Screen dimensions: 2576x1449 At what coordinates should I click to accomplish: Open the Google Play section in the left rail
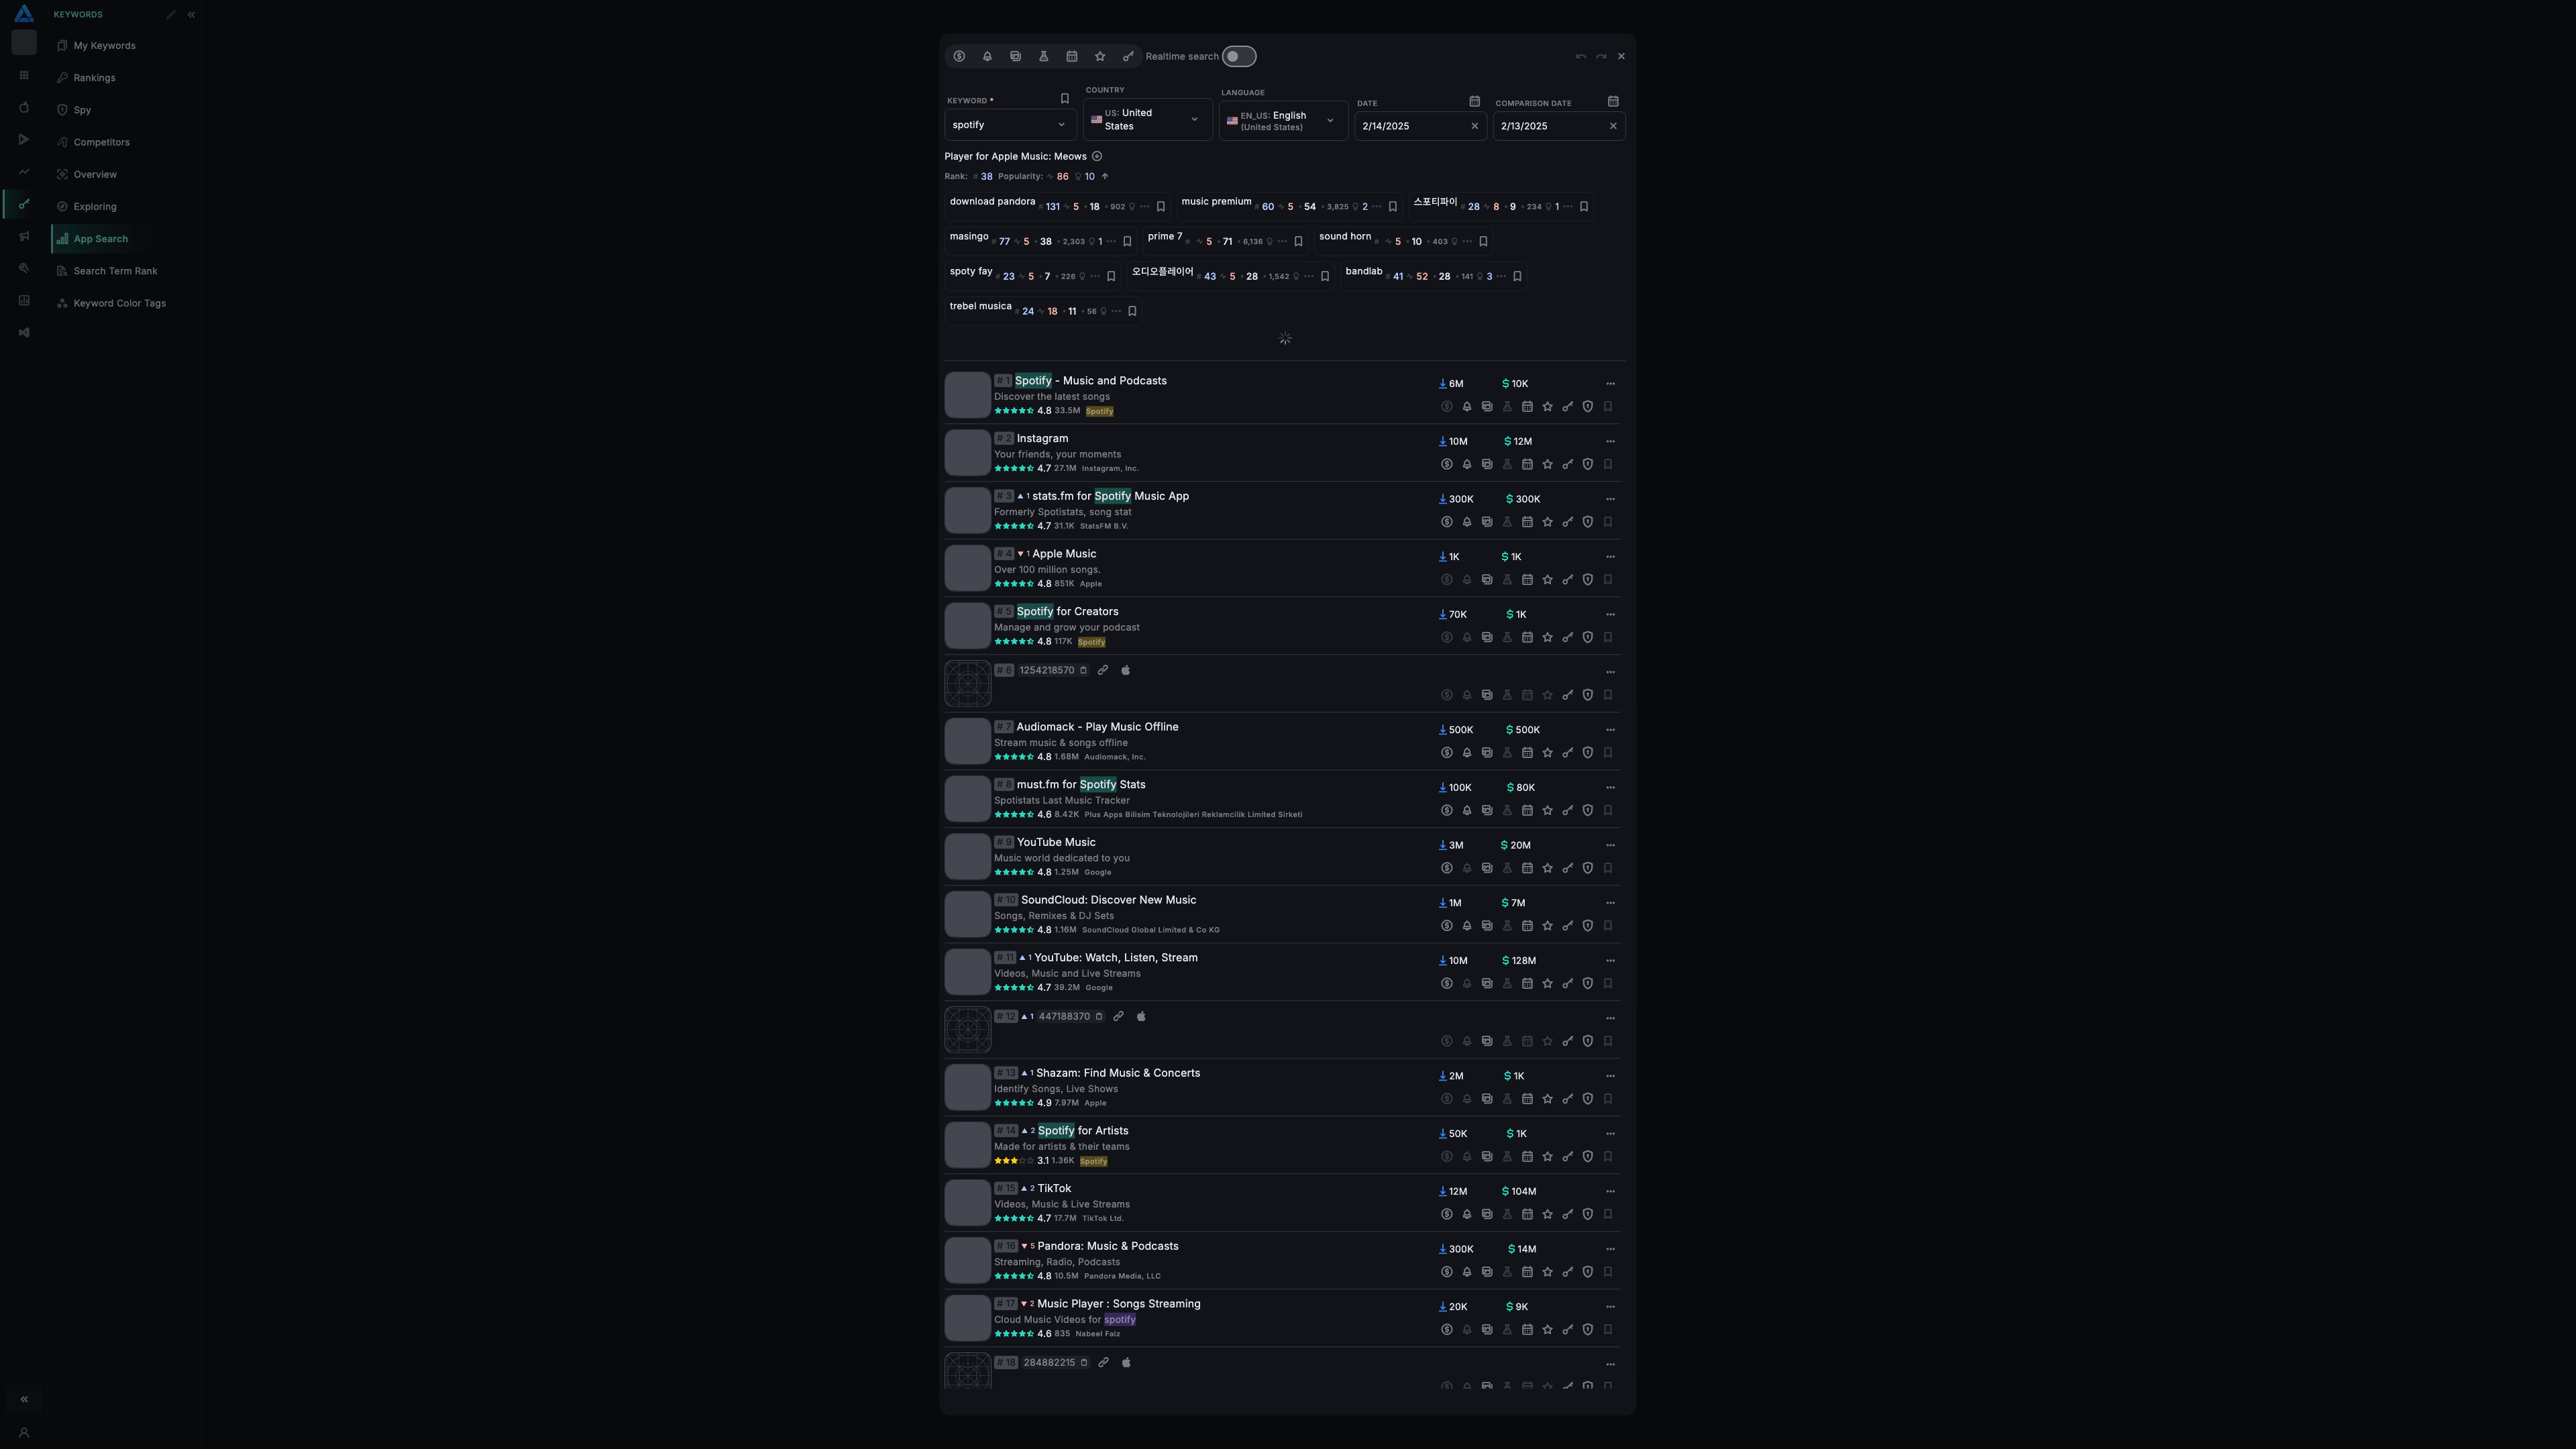click(24, 139)
